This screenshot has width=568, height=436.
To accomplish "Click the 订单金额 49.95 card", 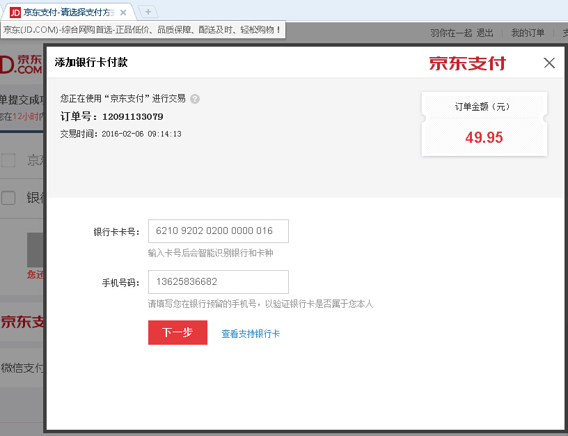I will (484, 124).
